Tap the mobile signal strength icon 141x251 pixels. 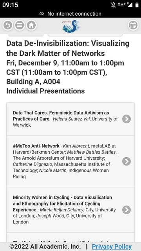pos(130,5)
